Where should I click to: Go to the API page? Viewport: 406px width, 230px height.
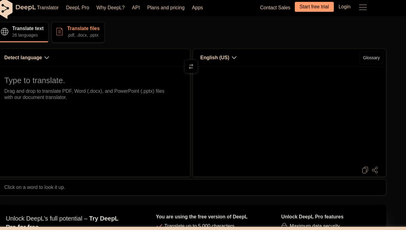pos(136,8)
